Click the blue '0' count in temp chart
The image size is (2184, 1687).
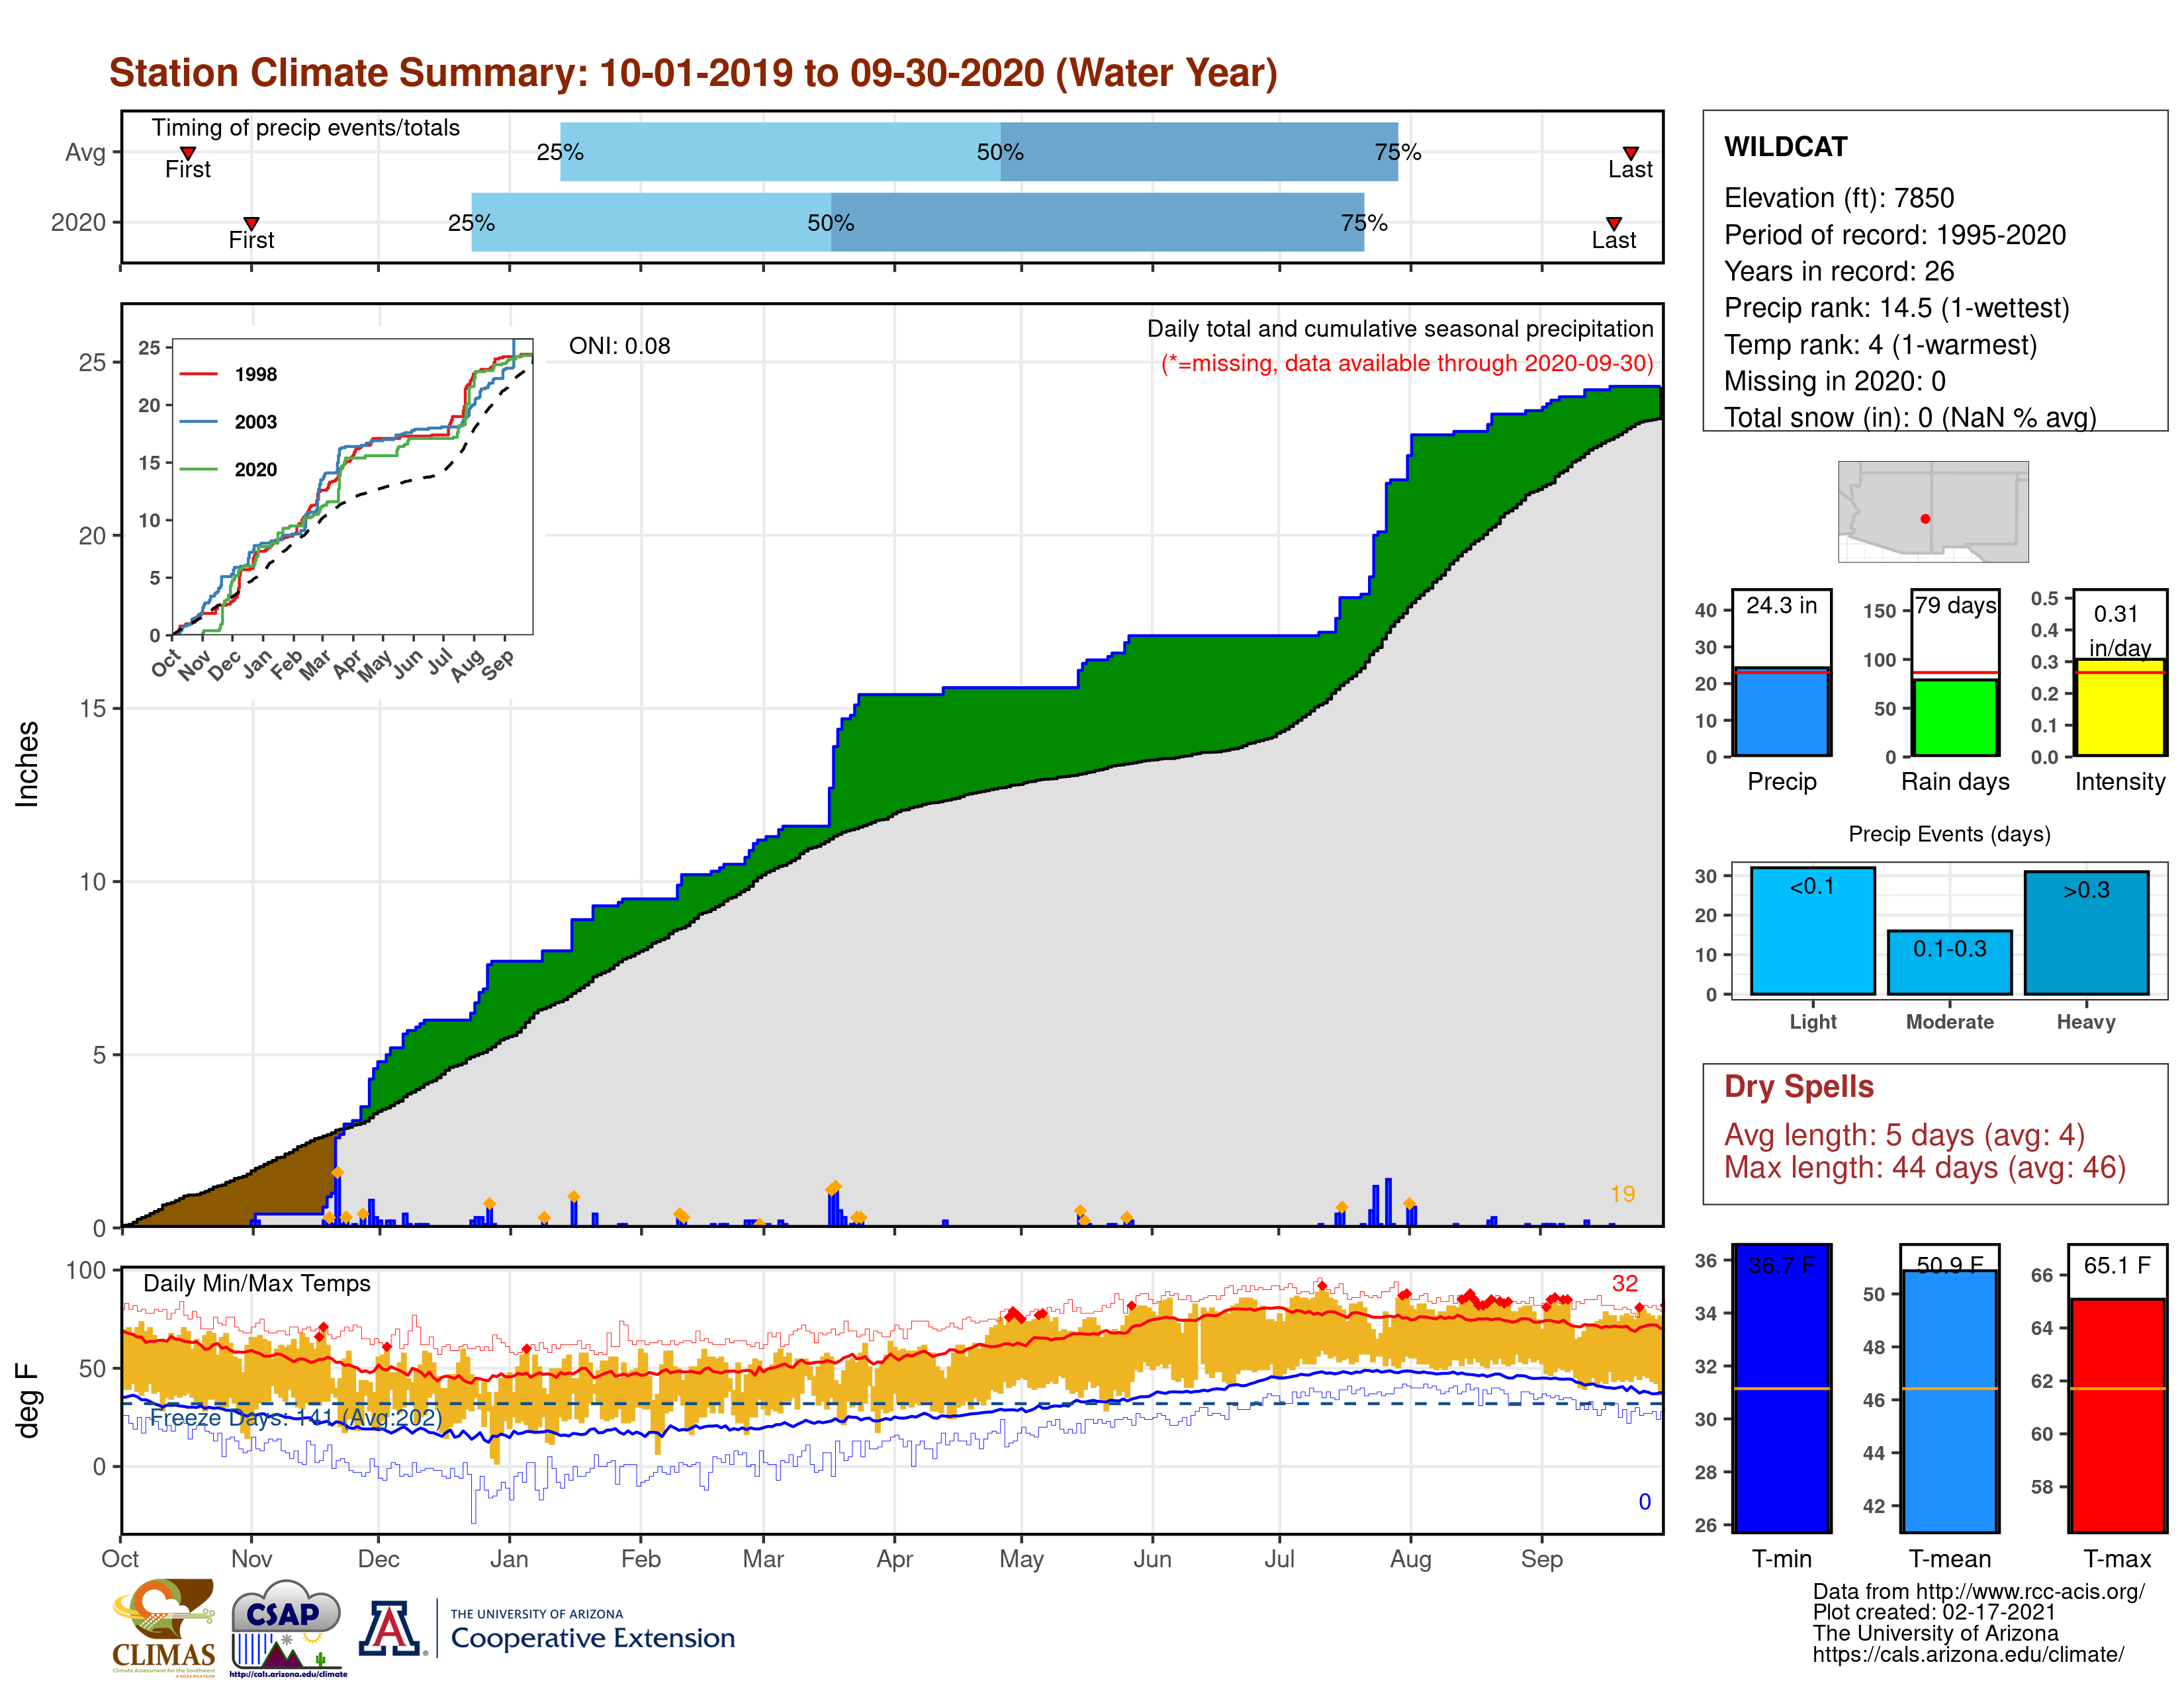pos(1644,1502)
